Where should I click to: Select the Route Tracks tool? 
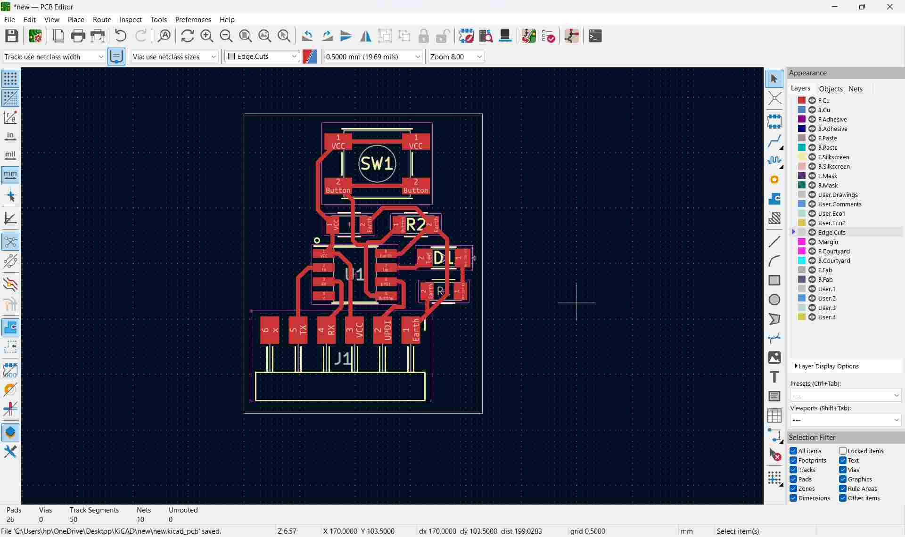tap(774, 141)
